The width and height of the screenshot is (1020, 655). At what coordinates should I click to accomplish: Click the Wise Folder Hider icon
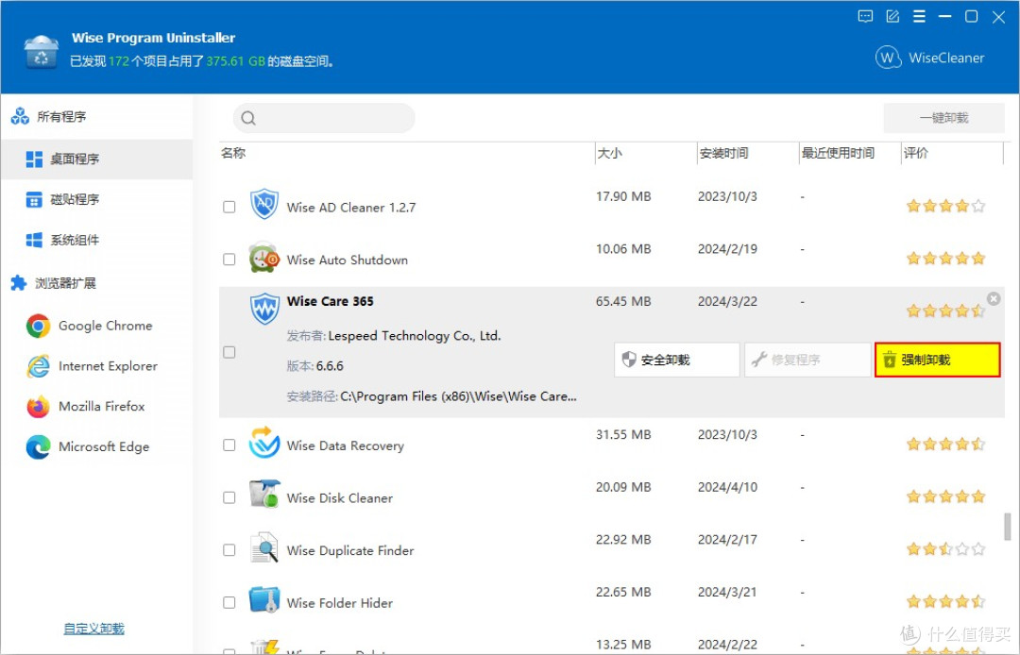(264, 599)
